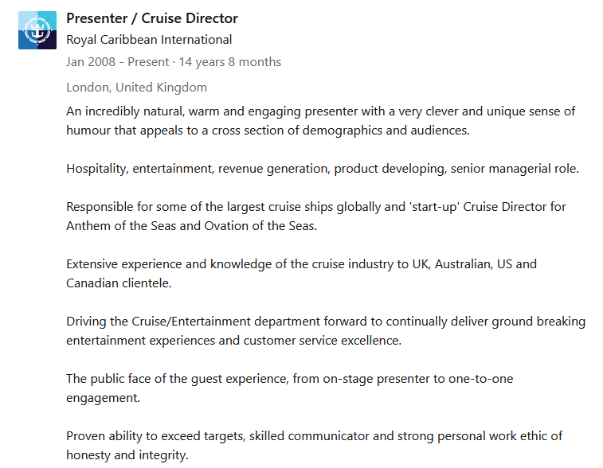The image size is (603, 468).
Task: Click the 'honesty and integrity.' closing line
Action: 127,455
